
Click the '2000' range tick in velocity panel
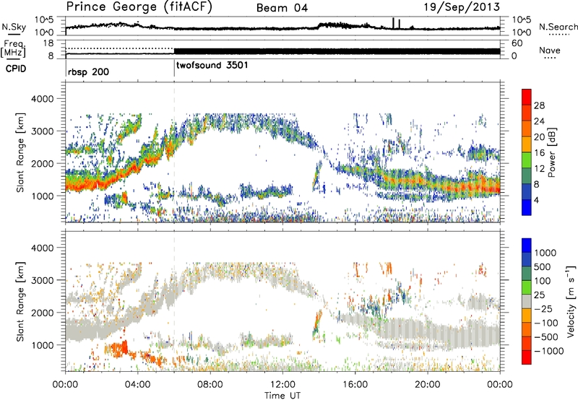42,313
